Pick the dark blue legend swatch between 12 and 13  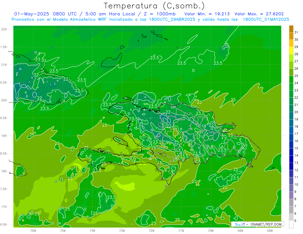pyautogui.click(x=291, y=167)
